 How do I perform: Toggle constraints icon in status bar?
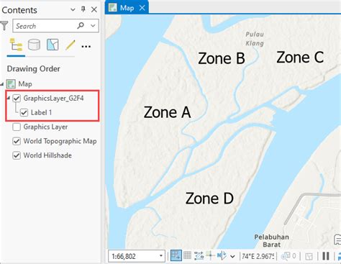pos(199,255)
